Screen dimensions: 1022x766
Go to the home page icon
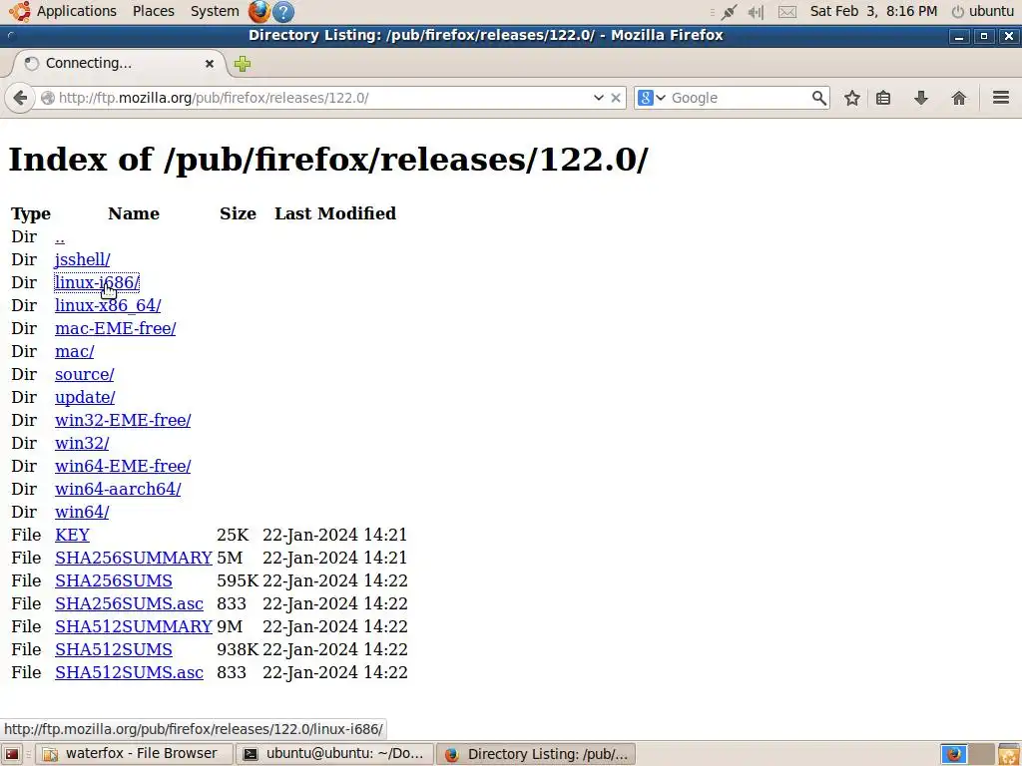click(959, 98)
